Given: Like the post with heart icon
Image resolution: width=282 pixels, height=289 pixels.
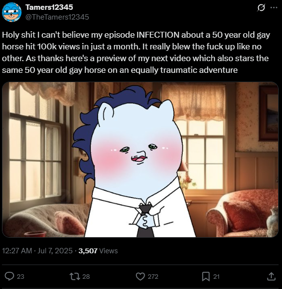Looking at the screenshot, I should (x=140, y=276).
